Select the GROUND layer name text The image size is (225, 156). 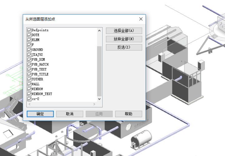click(x=37, y=50)
